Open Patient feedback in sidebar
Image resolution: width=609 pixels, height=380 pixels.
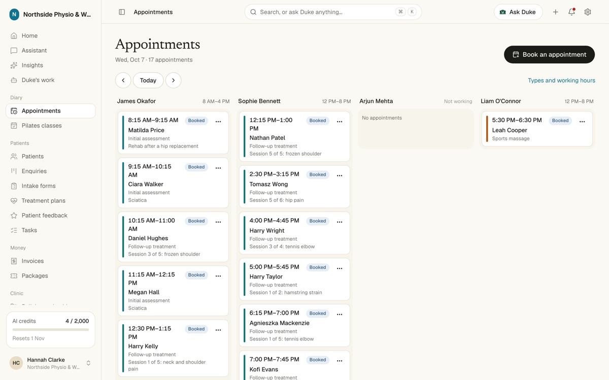50,215
